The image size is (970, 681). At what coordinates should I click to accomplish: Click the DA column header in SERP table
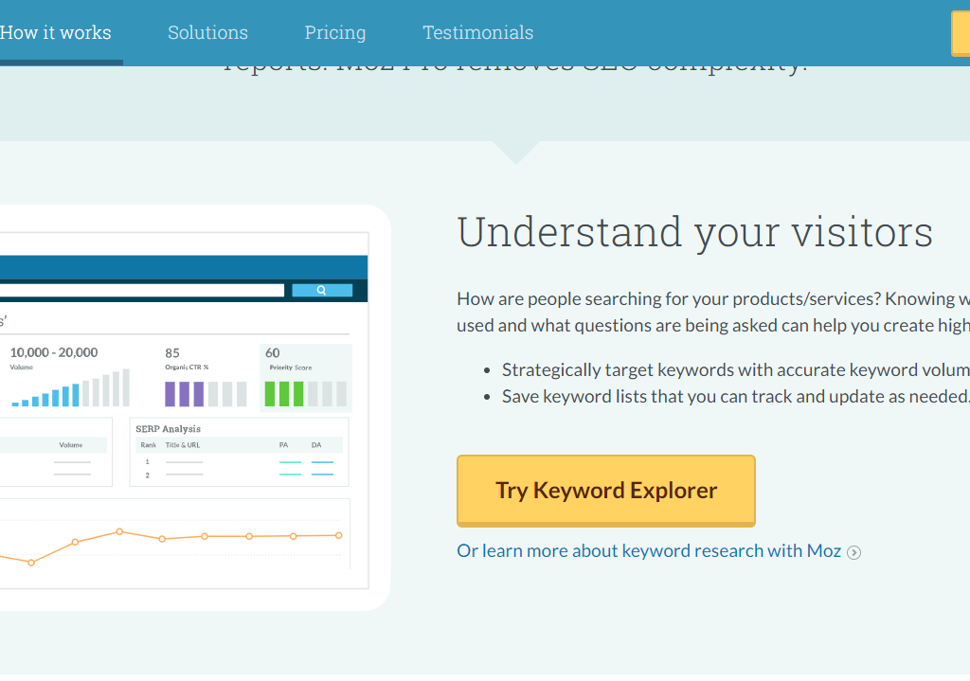tap(316, 445)
